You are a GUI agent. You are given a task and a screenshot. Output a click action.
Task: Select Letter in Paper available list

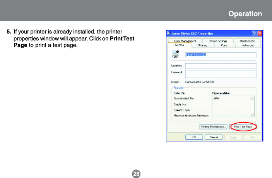coord(216,98)
